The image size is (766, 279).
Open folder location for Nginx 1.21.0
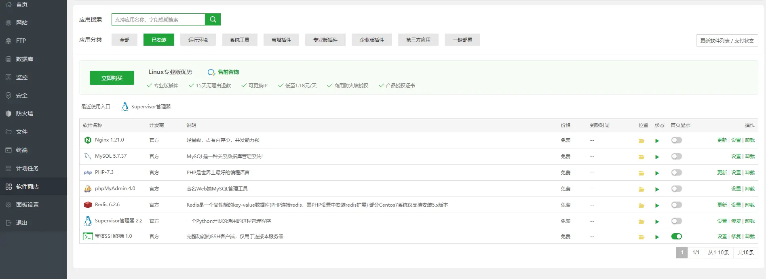click(x=641, y=141)
